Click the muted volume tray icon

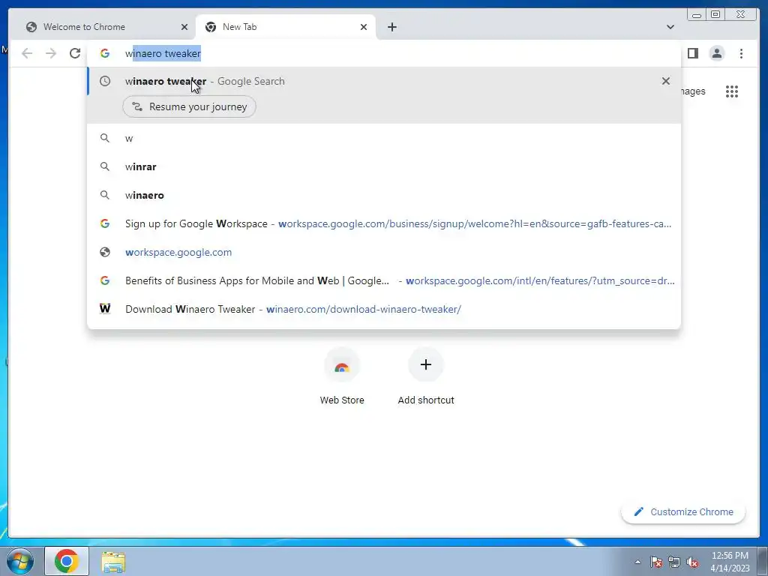(692, 562)
